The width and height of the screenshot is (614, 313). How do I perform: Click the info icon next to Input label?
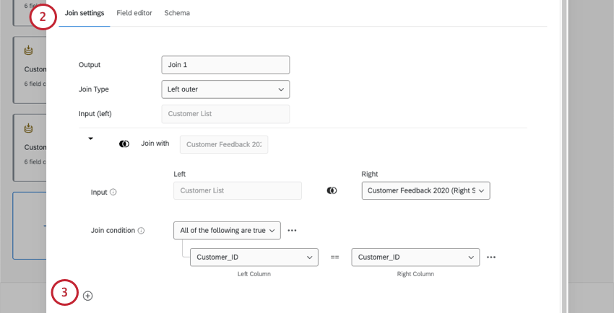[x=113, y=193]
